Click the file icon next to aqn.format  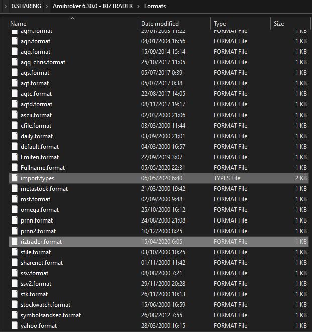15,41
